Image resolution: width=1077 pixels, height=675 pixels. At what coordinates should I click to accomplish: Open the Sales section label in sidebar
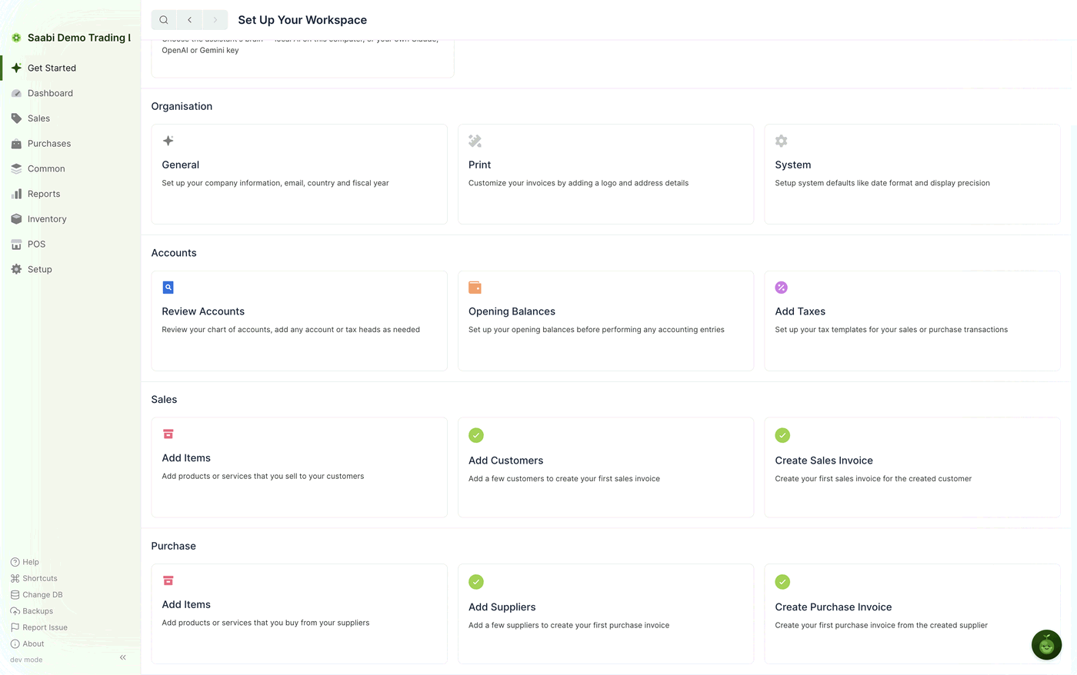[x=38, y=118]
